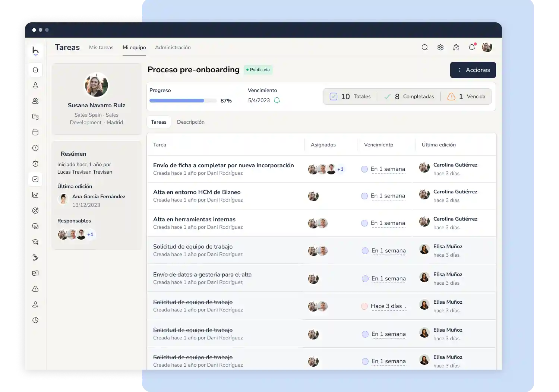Open due date for Alta en herramientas internas
The width and height of the screenshot is (559, 392).
point(388,223)
